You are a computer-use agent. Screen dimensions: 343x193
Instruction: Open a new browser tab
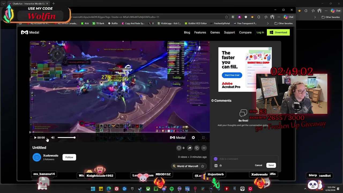[54, 3]
